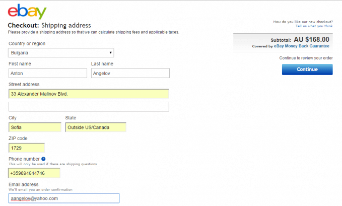Click the First name field containing Anton
This screenshot has height=206, width=342.
pyautogui.click(x=48, y=73)
